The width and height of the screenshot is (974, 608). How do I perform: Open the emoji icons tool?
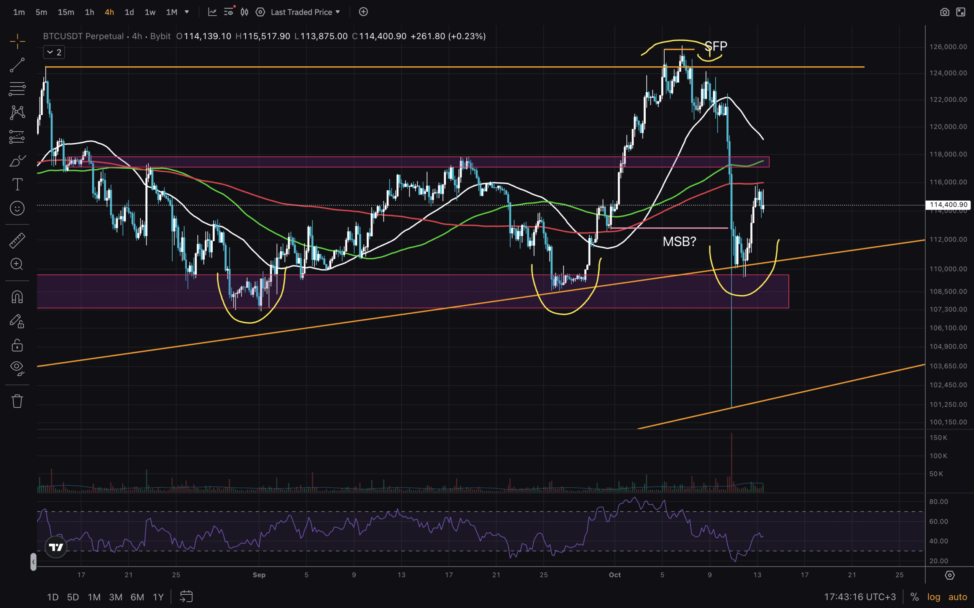click(17, 208)
